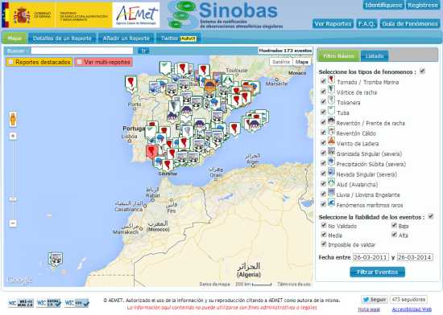Toggle select-all phenomena types checkbox
Image resolution: width=443 pixels, height=315 pixels.
coord(422,71)
